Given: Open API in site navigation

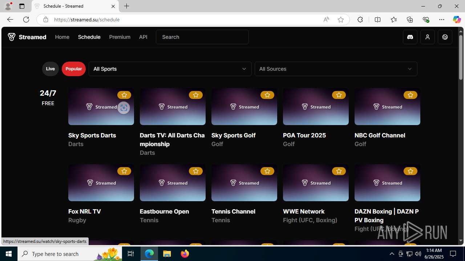Looking at the screenshot, I should coord(143,37).
